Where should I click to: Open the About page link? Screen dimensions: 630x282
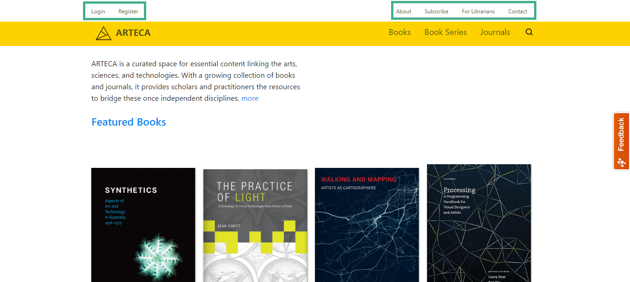(404, 12)
